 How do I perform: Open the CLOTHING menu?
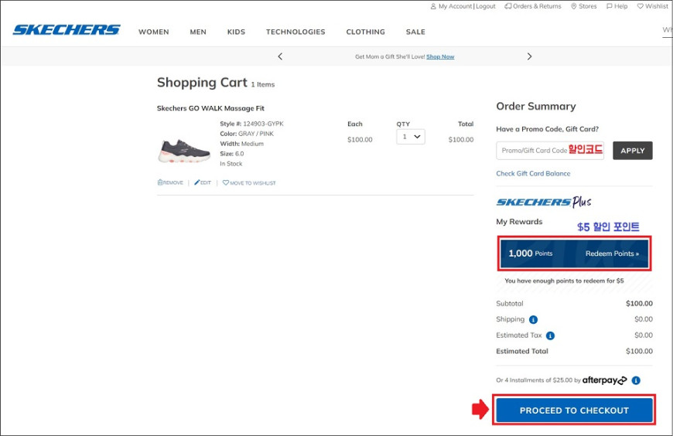pos(365,32)
